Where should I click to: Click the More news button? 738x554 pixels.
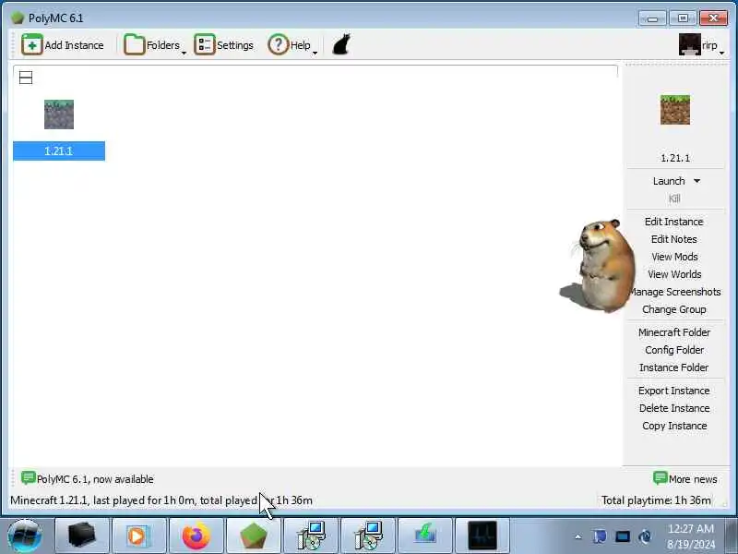point(685,478)
